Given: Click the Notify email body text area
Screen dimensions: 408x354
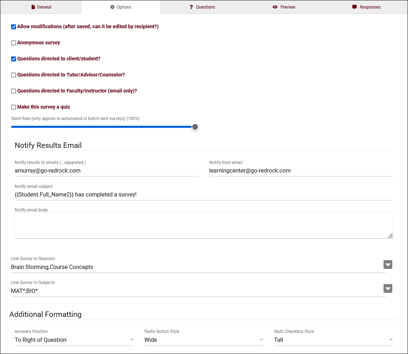Looking at the screenshot, I should [204, 225].
